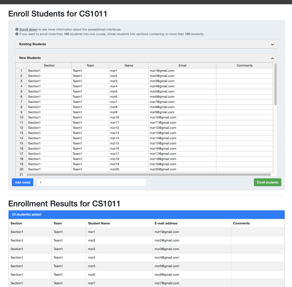The height and width of the screenshot is (287, 292).
Task: Click the info icon about the 100 students limit
Action: [x=17, y=34]
